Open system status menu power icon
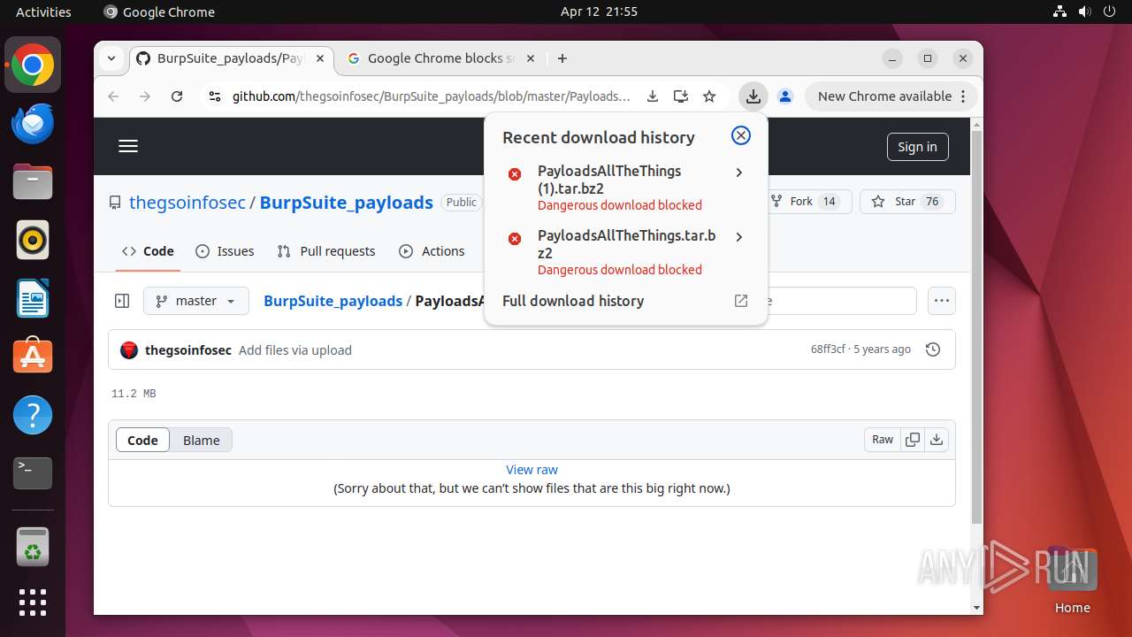Image resolution: width=1132 pixels, height=637 pixels. click(1109, 12)
